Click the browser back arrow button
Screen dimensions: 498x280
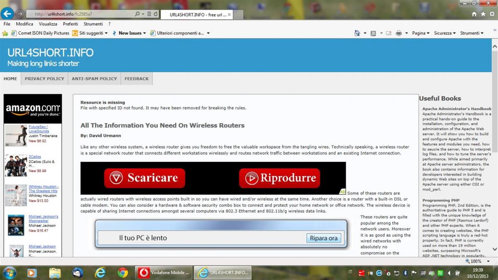click(7, 14)
